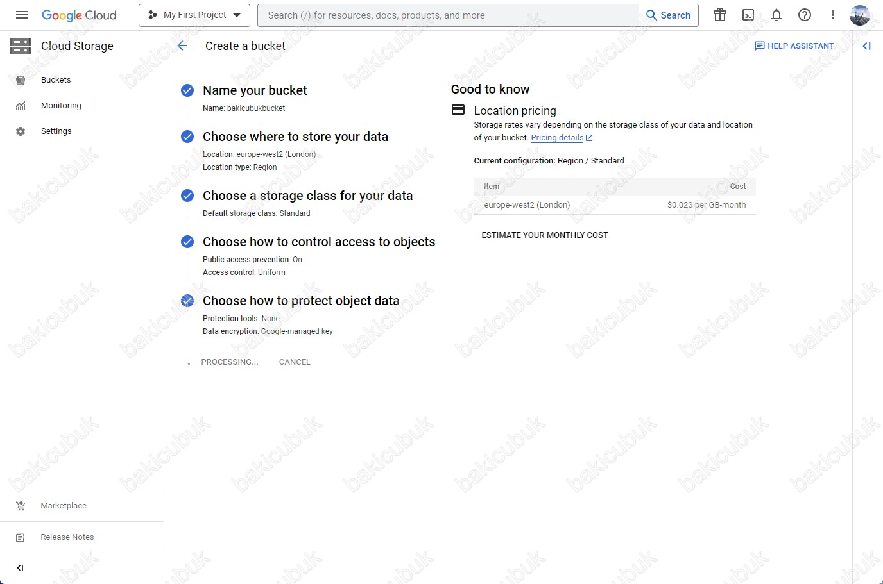Screen dimensions: 883x584
Task: Expand Choose where to store your data
Action: point(295,137)
